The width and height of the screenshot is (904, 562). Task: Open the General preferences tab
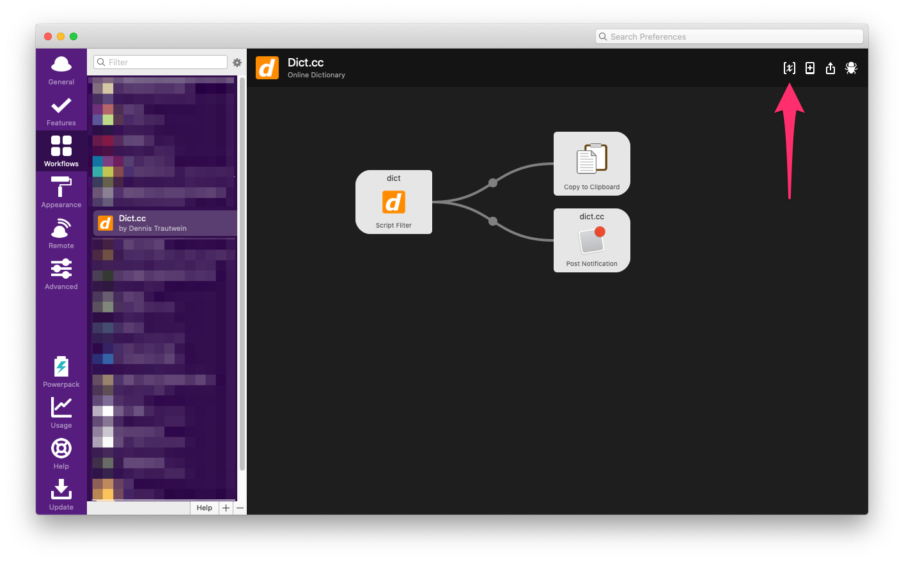tap(61, 70)
